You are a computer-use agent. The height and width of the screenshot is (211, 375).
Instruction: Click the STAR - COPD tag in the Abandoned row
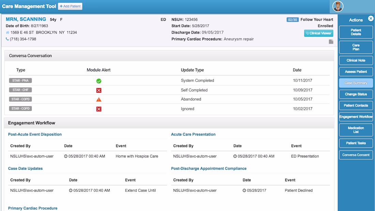[20, 99]
